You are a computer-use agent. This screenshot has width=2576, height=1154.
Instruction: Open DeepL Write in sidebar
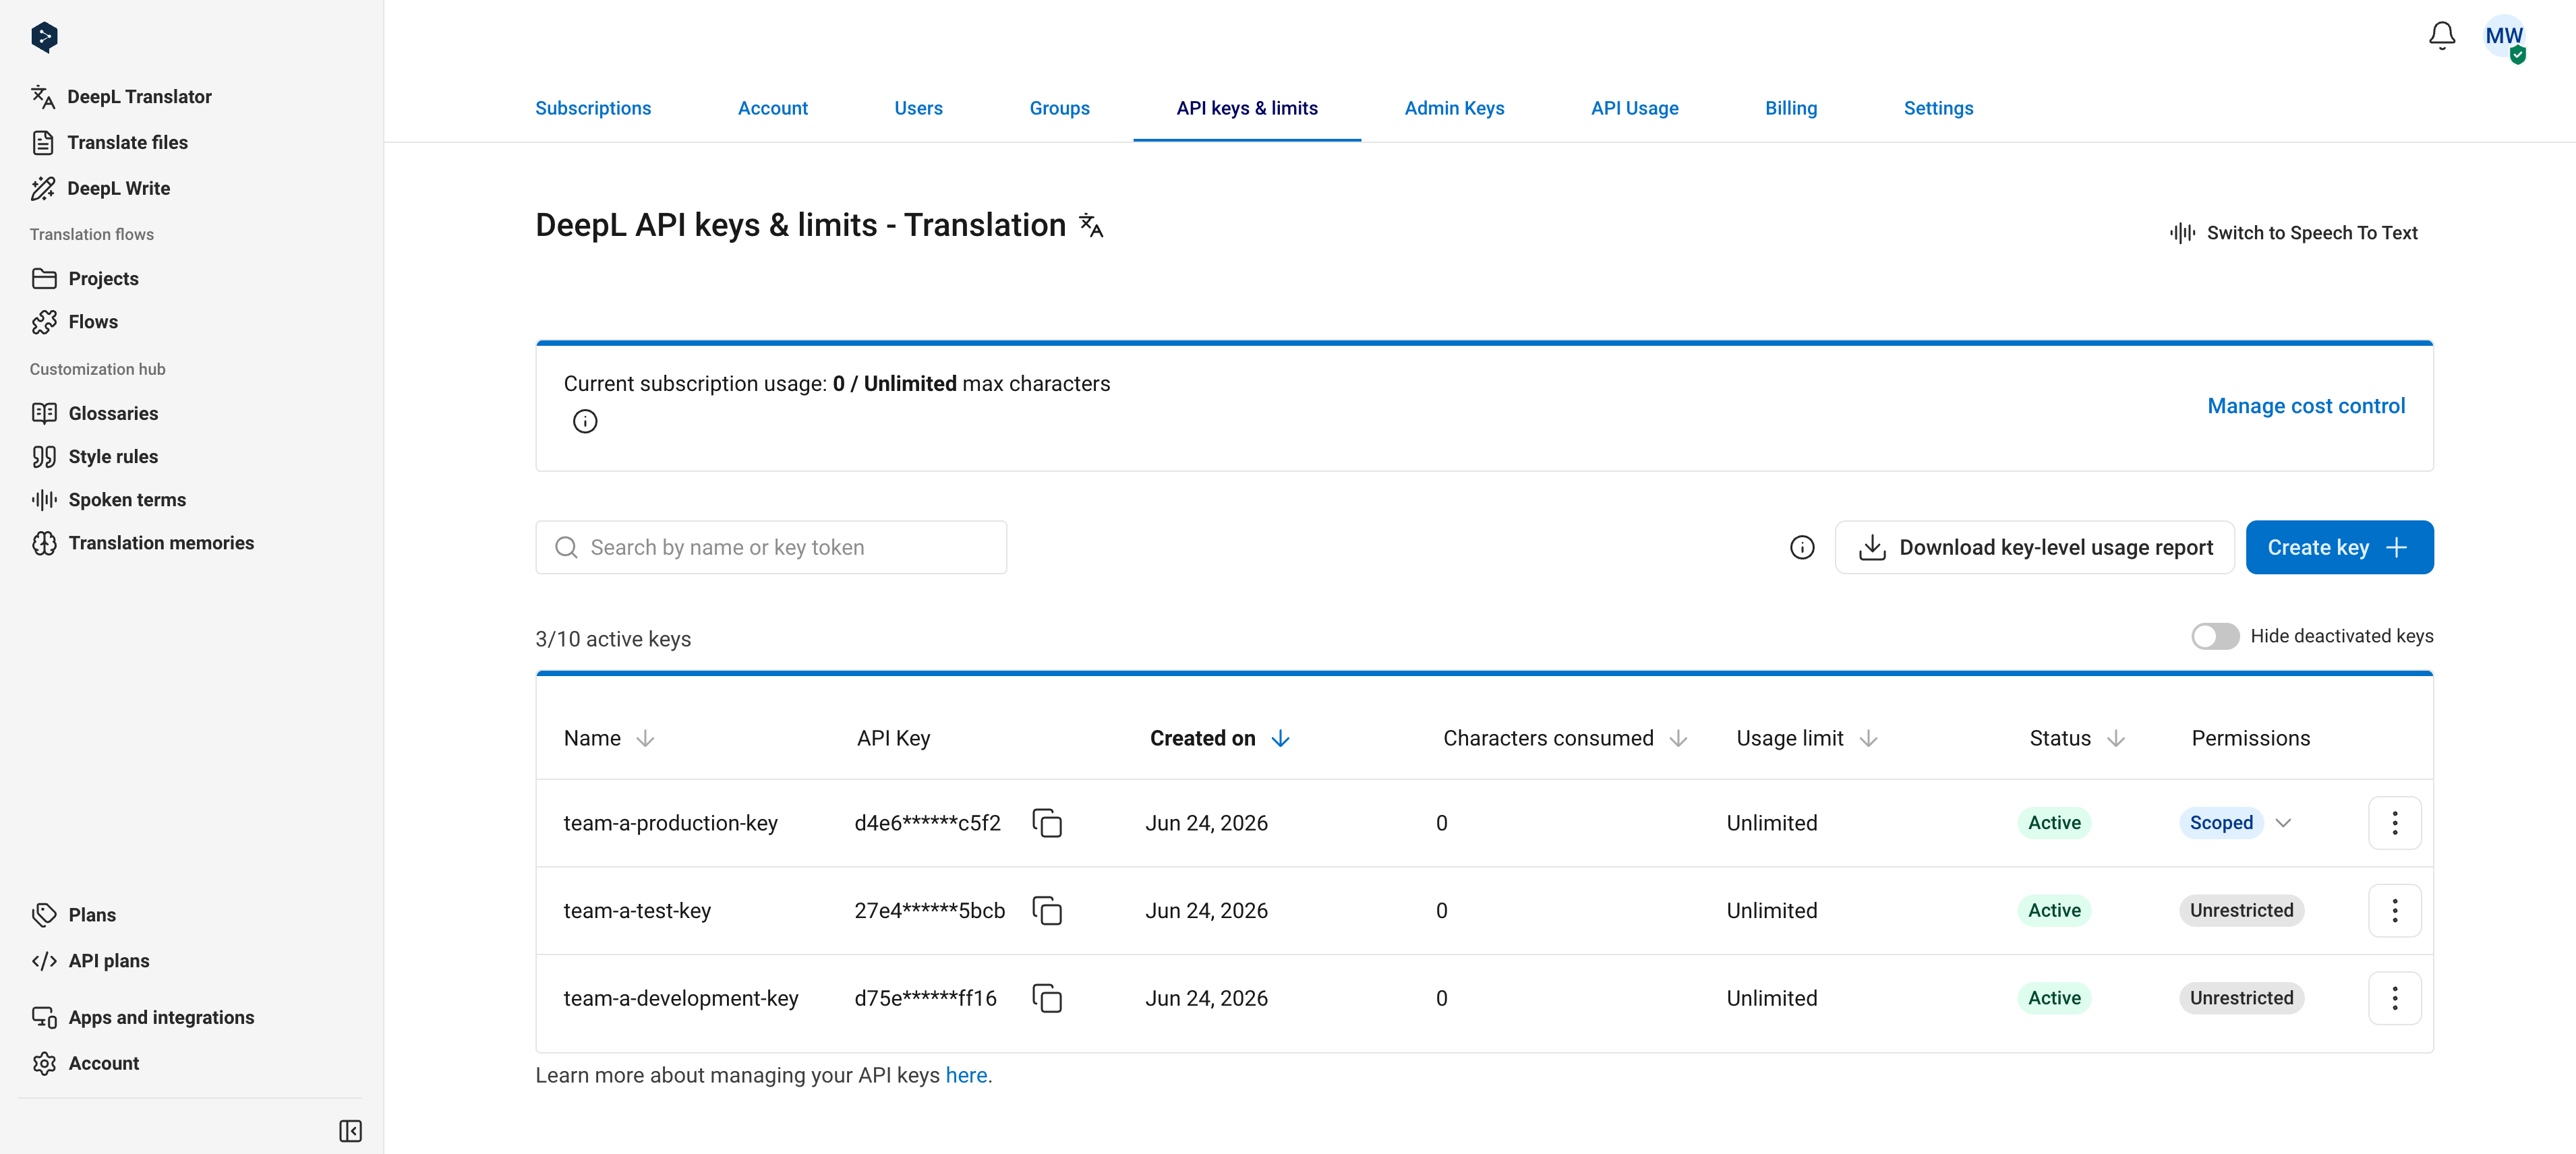point(100,189)
